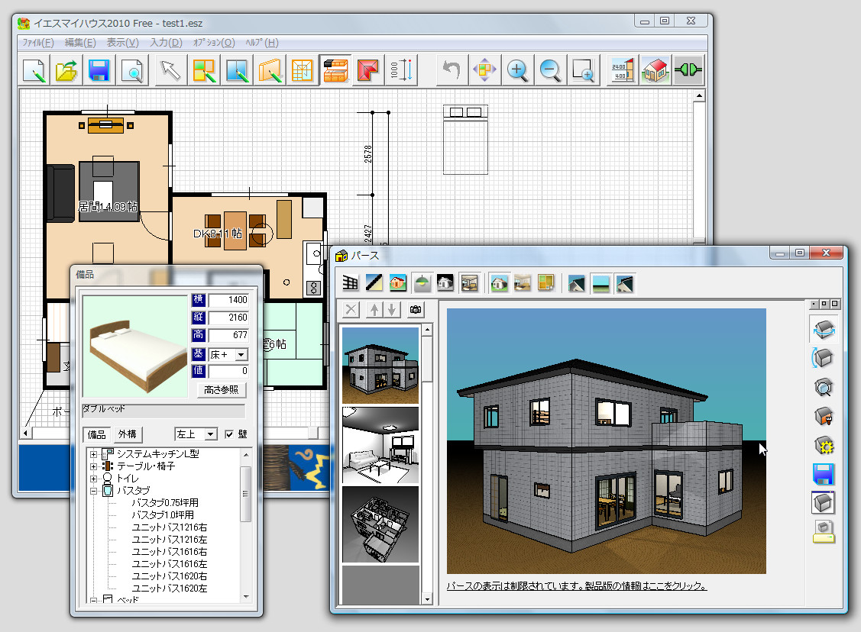Open the 入力(D) menu

166,42
